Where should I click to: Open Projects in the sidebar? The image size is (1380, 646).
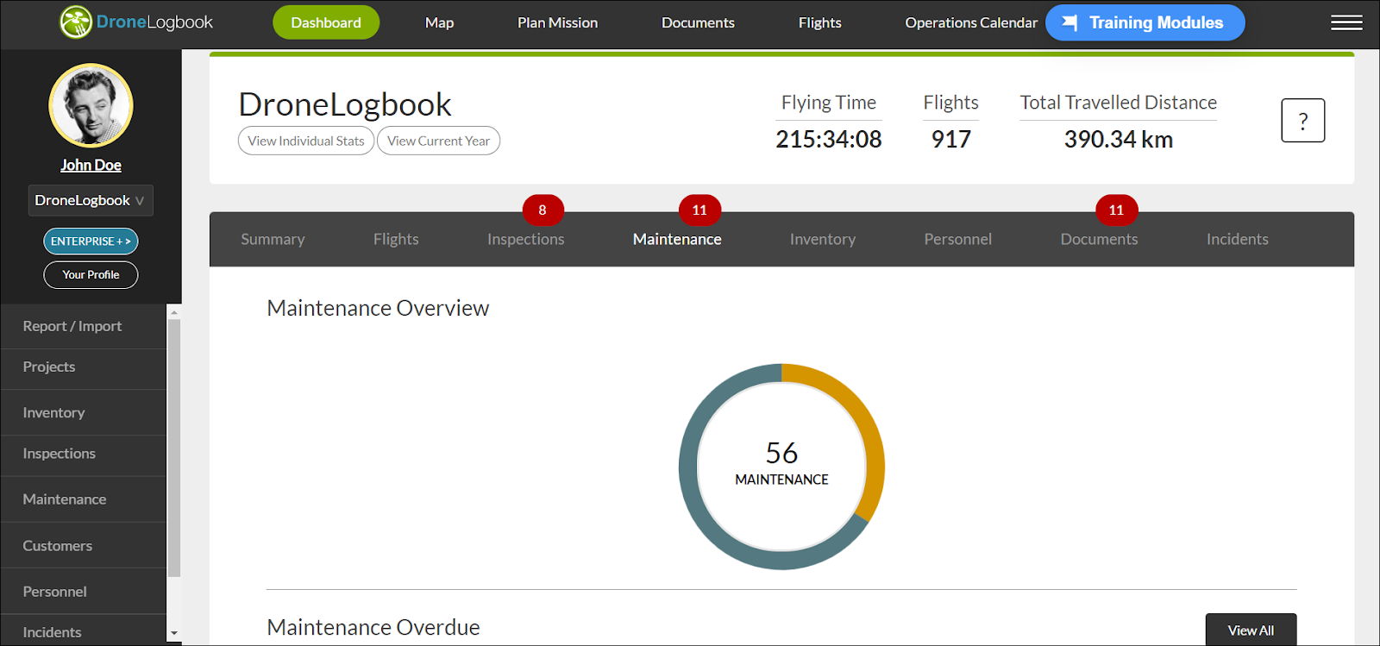83,367
